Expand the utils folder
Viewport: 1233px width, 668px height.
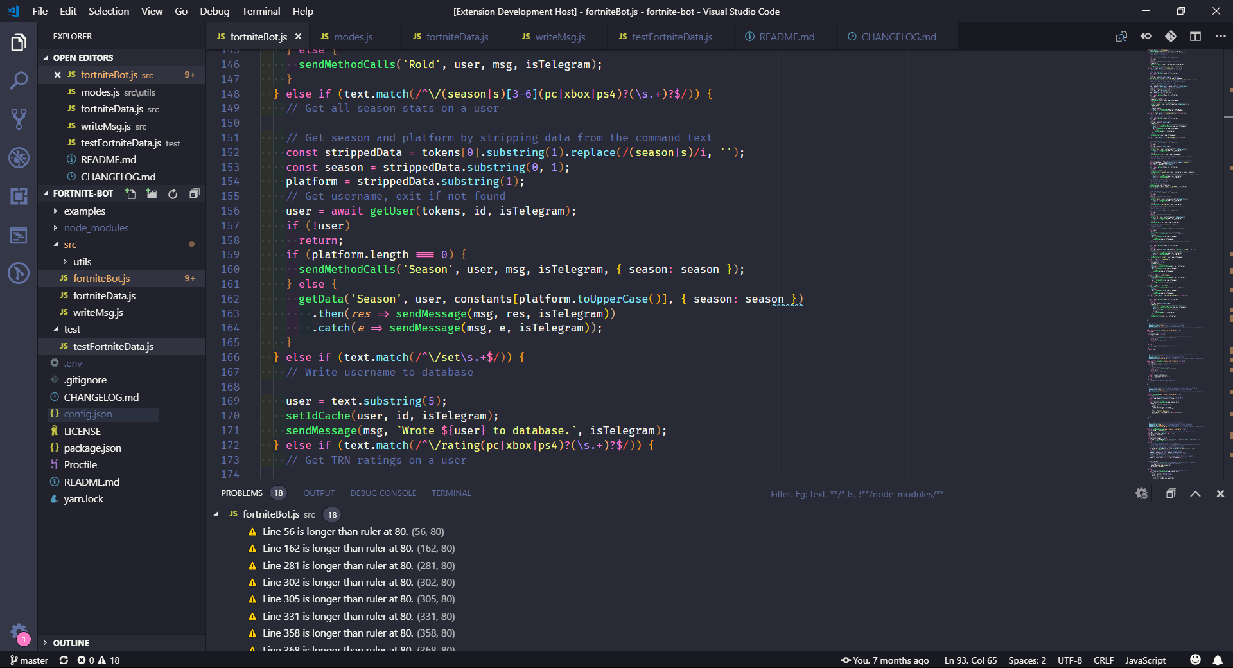(x=121, y=261)
